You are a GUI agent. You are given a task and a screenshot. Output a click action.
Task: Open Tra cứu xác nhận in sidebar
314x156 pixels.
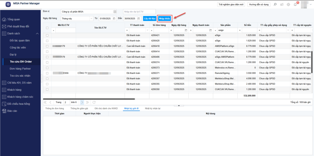click(x=20, y=76)
